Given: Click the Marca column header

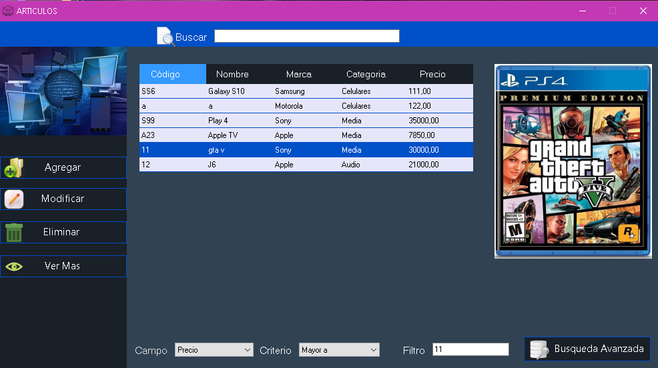Looking at the screenshot, I should [x=298, y=74].
